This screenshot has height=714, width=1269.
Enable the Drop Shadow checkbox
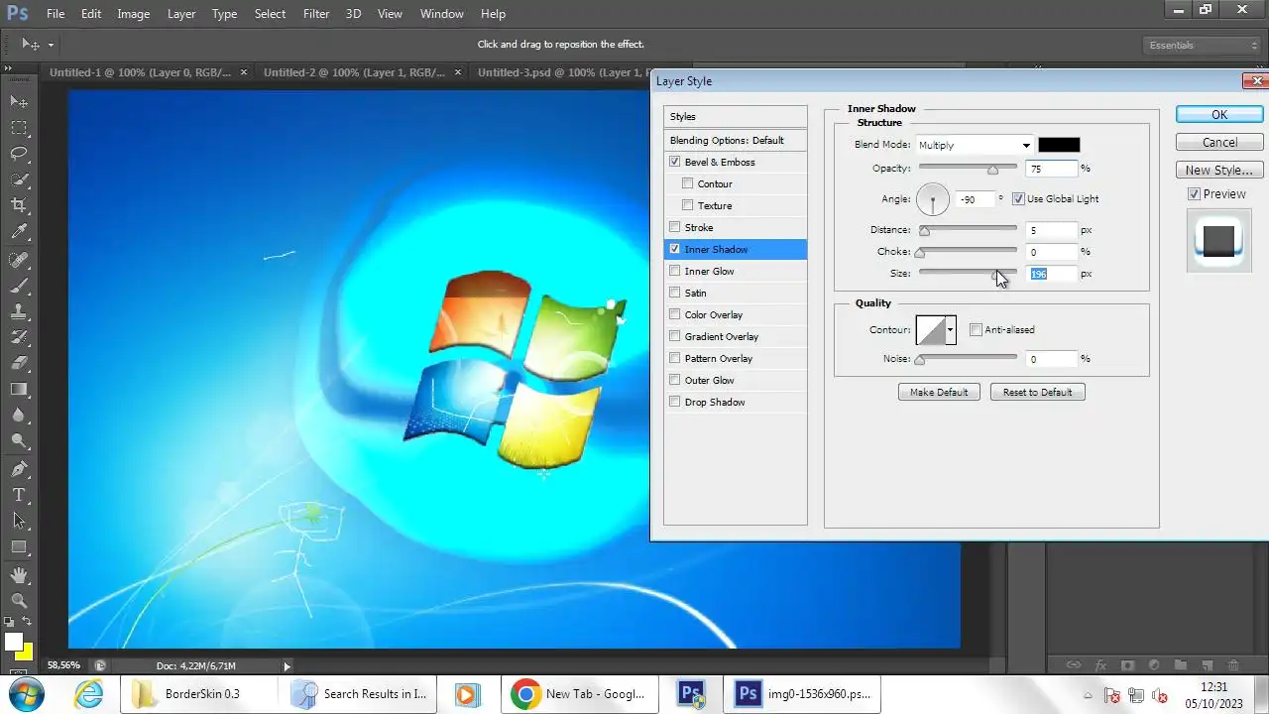coord(675,402)
